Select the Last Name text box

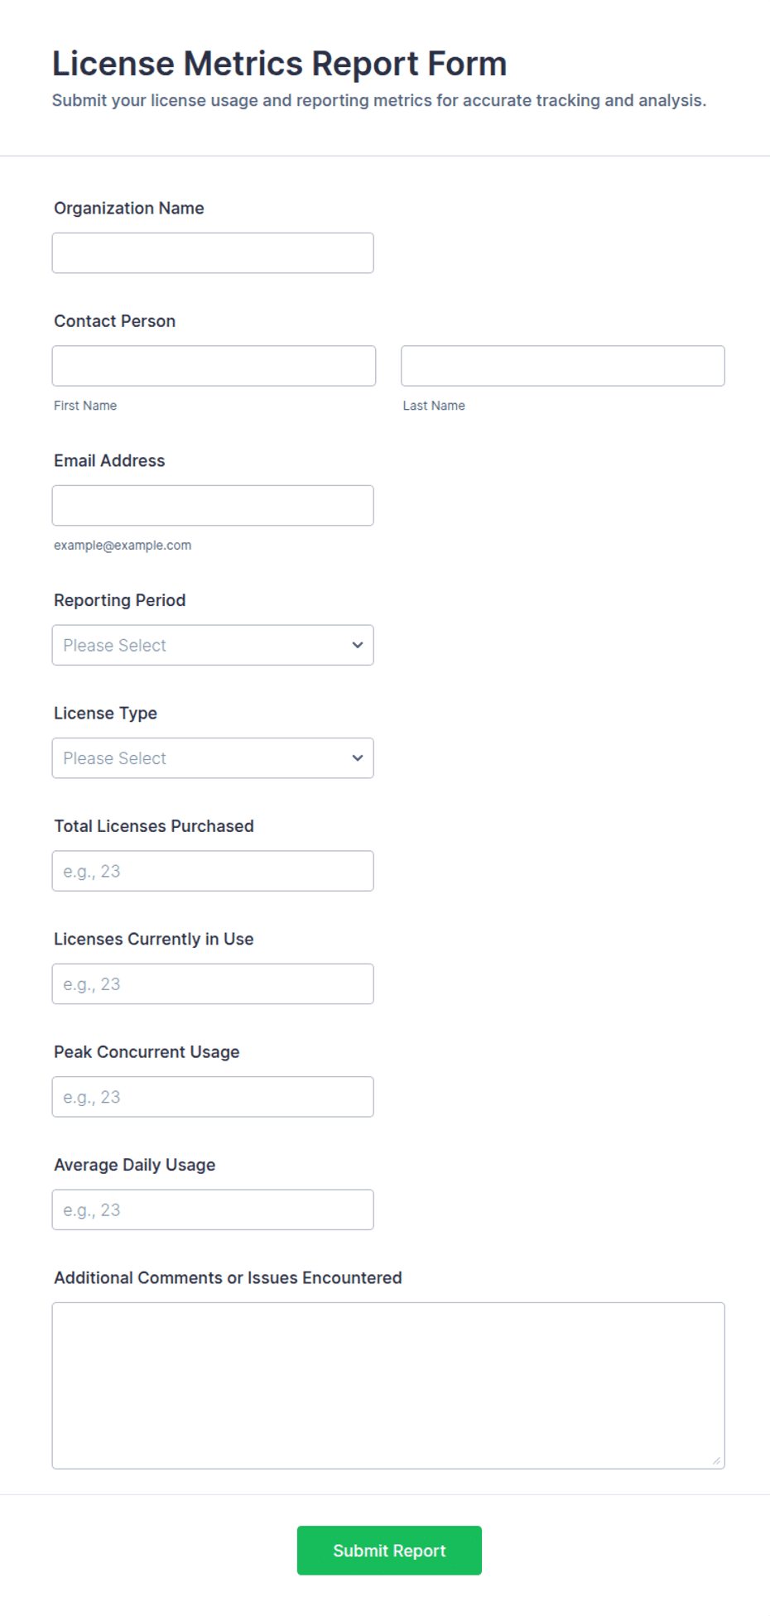tap(563, 366)
